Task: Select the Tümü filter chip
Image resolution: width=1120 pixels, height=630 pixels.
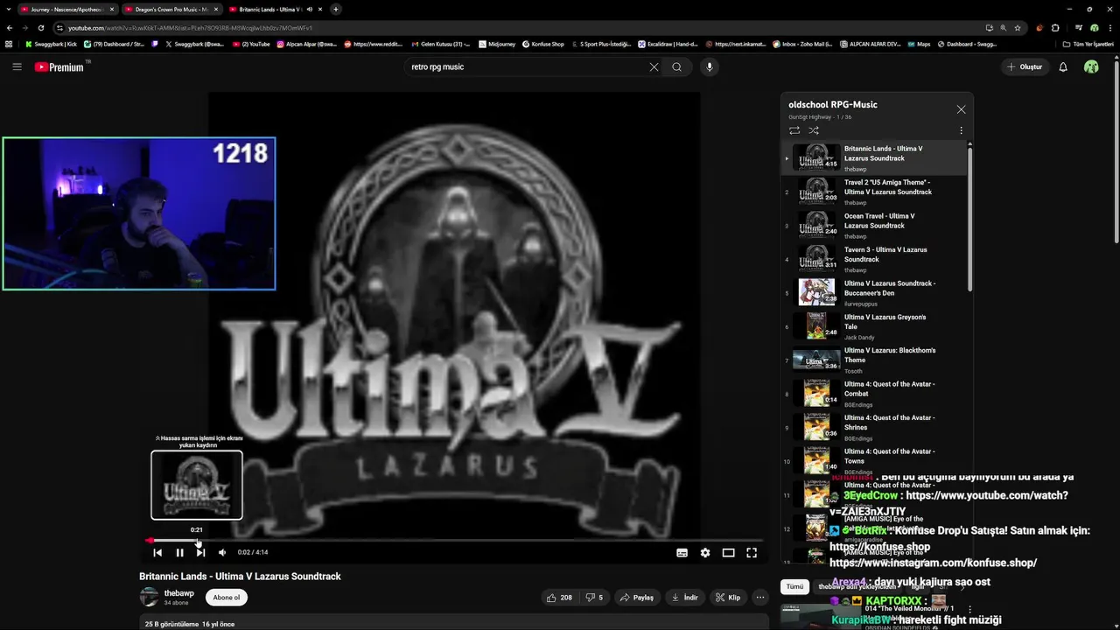Action: pos(794,587)
